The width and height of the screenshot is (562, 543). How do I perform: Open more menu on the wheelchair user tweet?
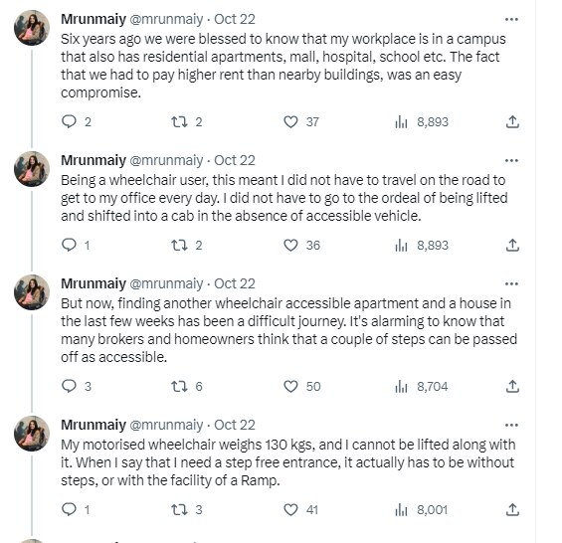pyautogui.click(x=511, y=160)
